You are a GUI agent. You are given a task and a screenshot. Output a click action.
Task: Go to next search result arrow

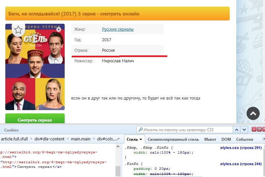(244, 130)
